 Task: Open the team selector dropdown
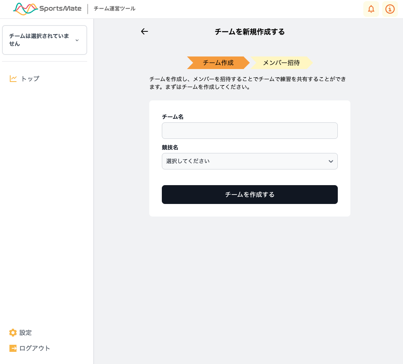(x=44, y=40)
